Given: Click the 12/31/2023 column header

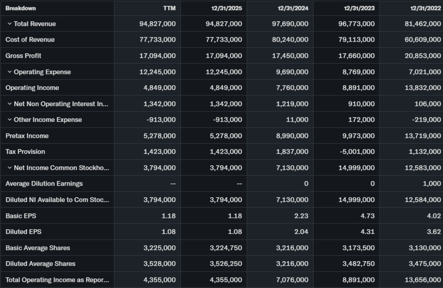Looking at the screenshot, I should coord(360,8).
